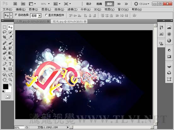The height and width of the screenshot is (130, 174).
Task: Select the Rectangular Marquee tool
Action: click(x=4, y=27)
